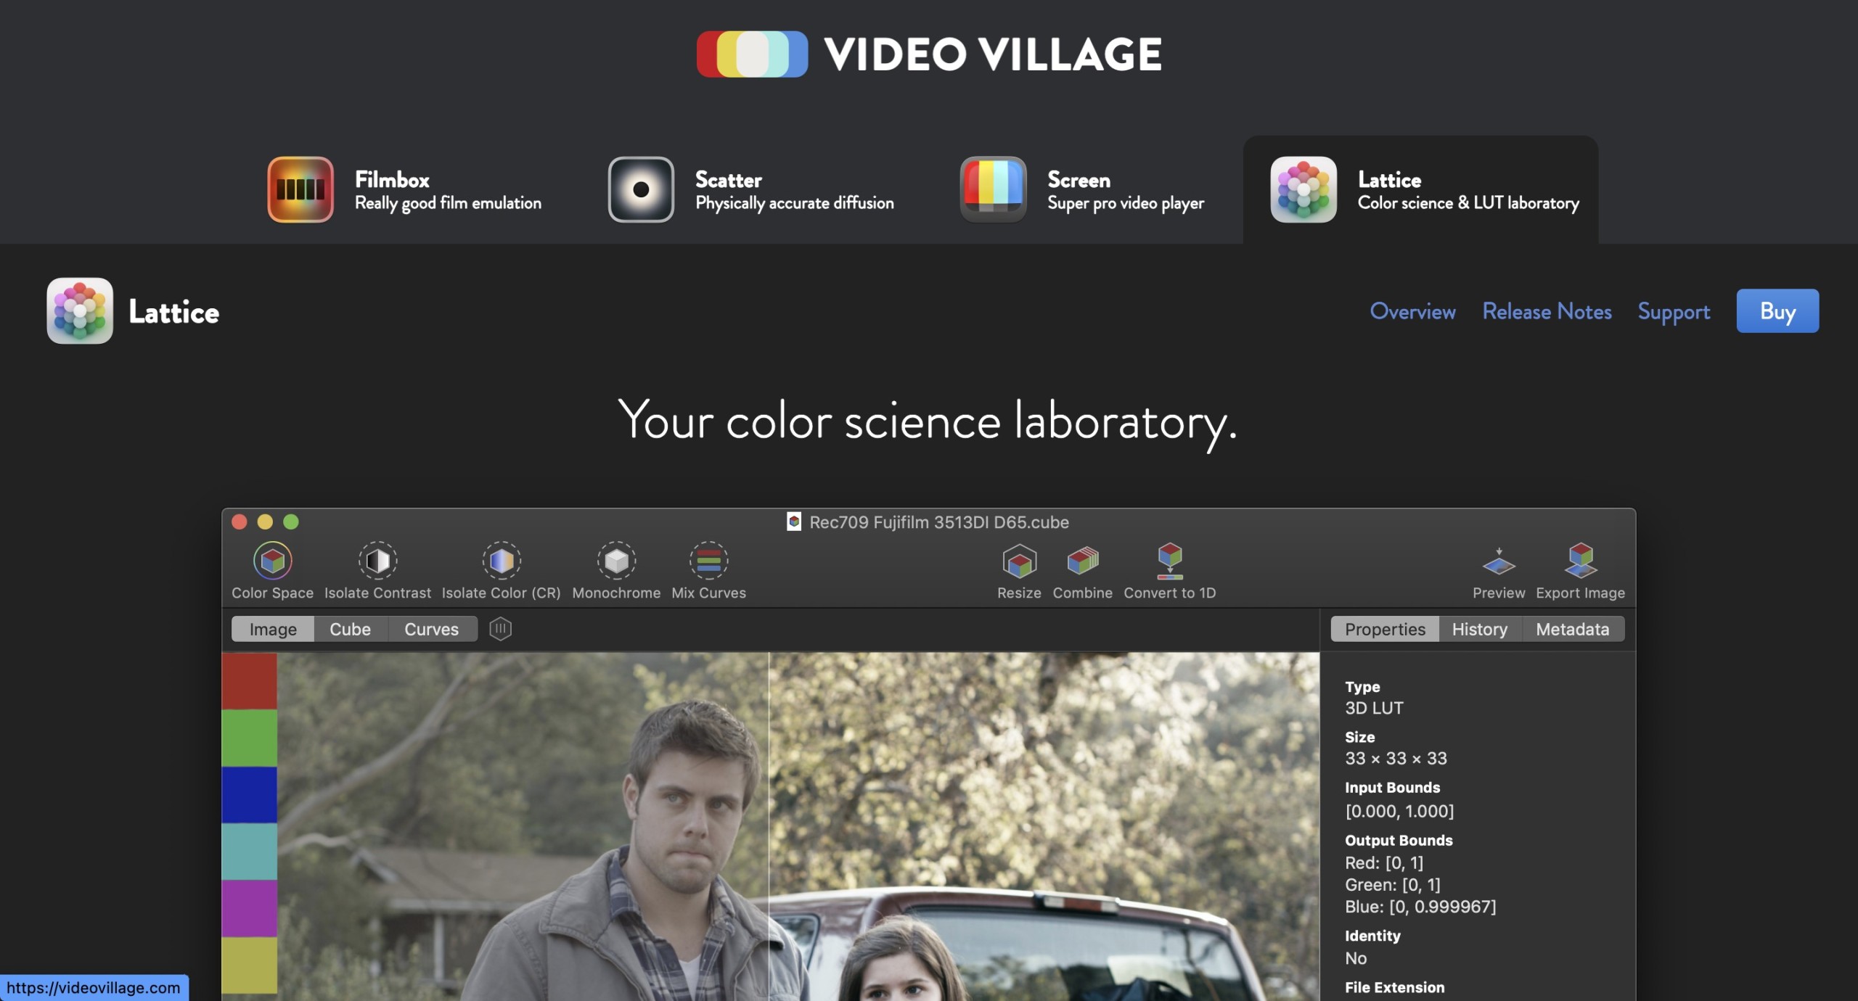Click the Convert to 1D icon
The height and width of the screenshot is (1001, 1858).
[x=1169, y=561]
